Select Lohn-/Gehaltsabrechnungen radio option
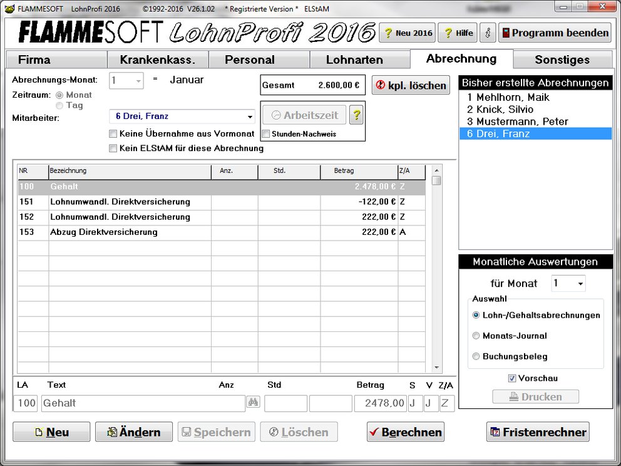The image size is (621, 466). click(x=476, y=316)
